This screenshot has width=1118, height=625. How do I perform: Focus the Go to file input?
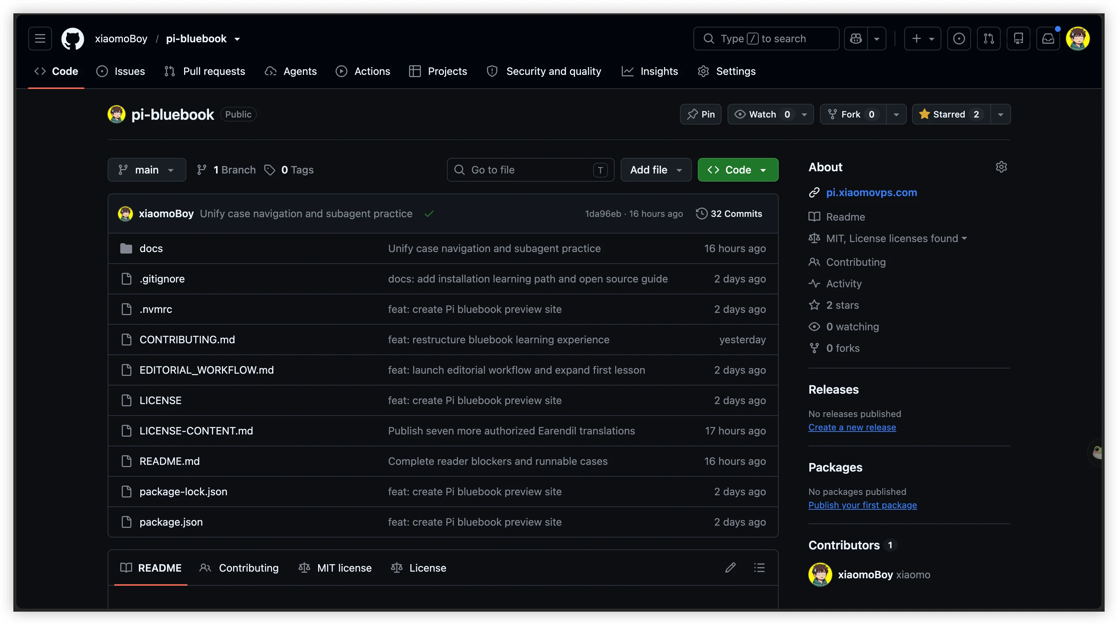[530, 170]
